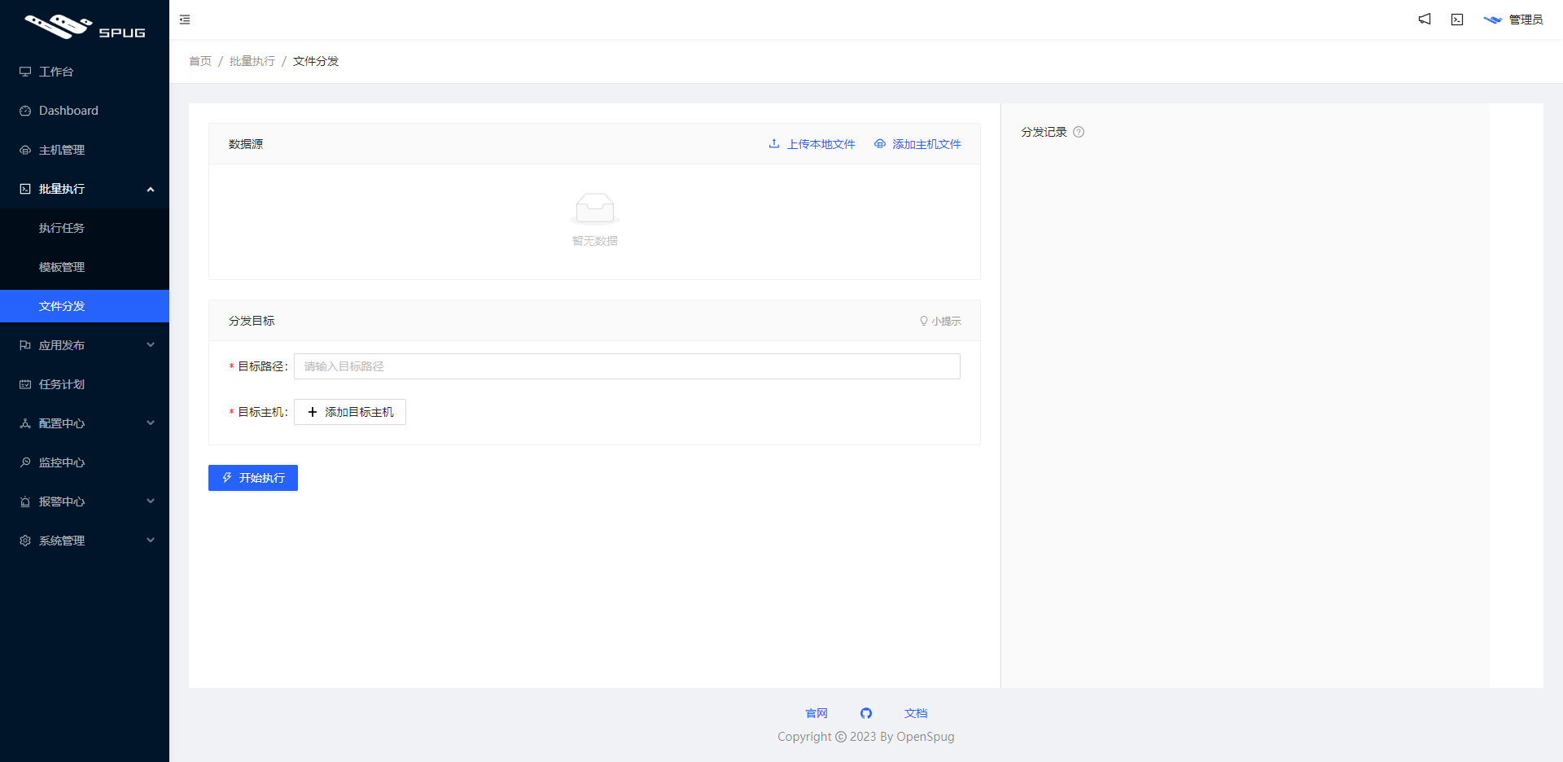The height and width of the screenshot is (762, 1563).
Task: Click the SPUG logo
Action: pyautogui.click(x=85, y=27)
